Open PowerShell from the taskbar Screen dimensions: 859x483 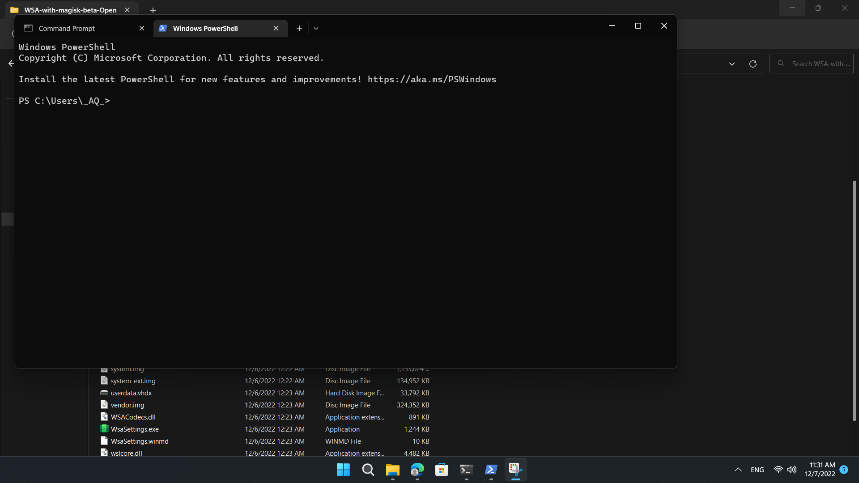491,470
